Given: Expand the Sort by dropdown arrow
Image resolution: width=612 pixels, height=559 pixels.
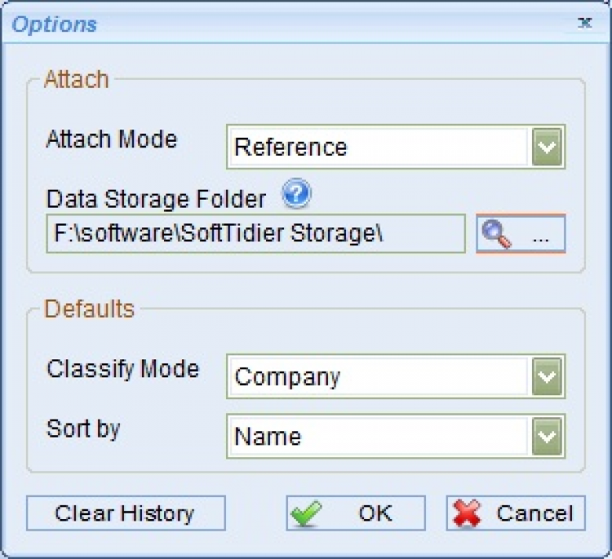Looking at the screenshot, I should tap(548, 436).
